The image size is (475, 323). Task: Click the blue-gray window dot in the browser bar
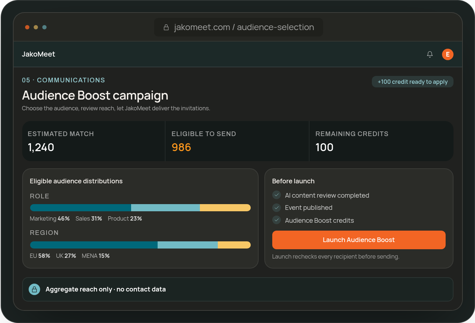(44, 27)
